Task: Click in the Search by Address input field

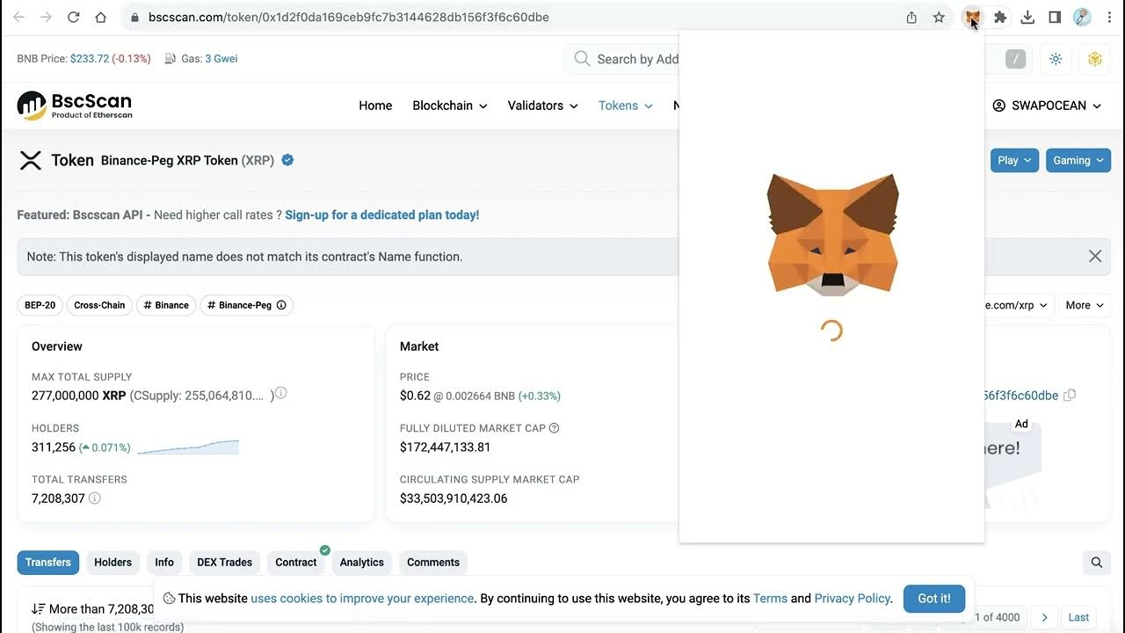Action: click(637, 59)
